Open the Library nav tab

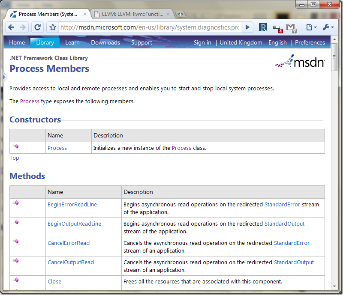45,43
